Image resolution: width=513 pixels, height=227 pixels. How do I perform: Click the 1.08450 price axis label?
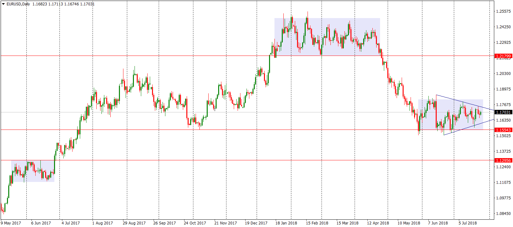coord(503,214)
